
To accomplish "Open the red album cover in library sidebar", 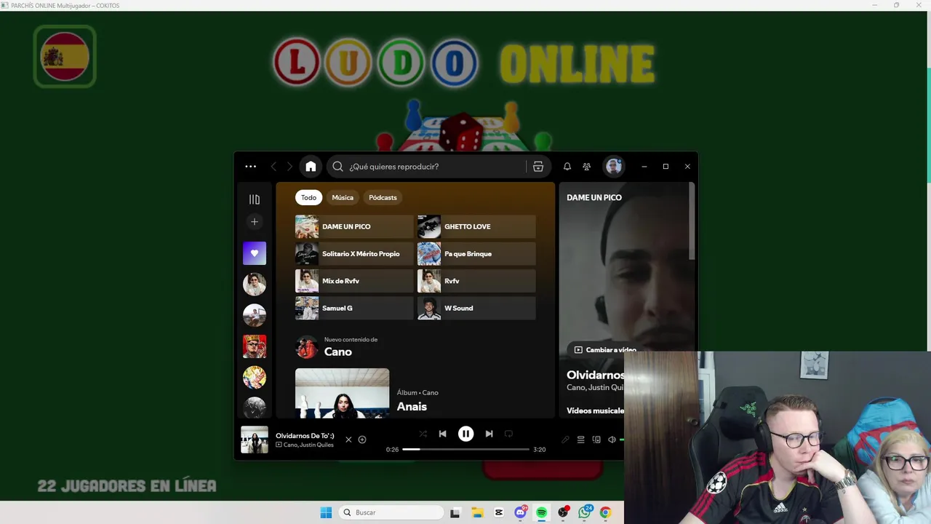I will (255, 346).
